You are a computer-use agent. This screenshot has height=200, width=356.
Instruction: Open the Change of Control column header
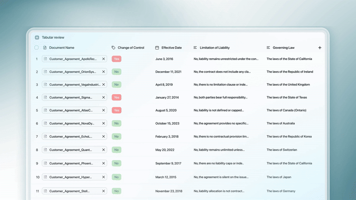point(131,48)
